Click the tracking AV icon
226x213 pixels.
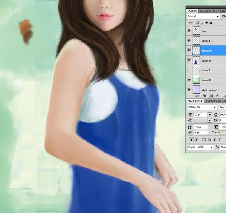coord(215,120)
